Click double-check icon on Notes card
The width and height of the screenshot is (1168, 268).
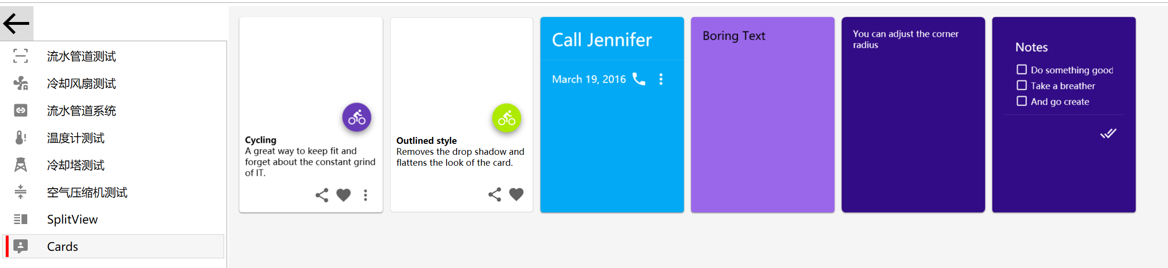point(1108,133)
